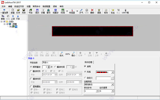Viewport: 160px width, 100px height.
Task: Collapse the 分组1 tree node
Action: pyautogui.click(x=2, y=22)
